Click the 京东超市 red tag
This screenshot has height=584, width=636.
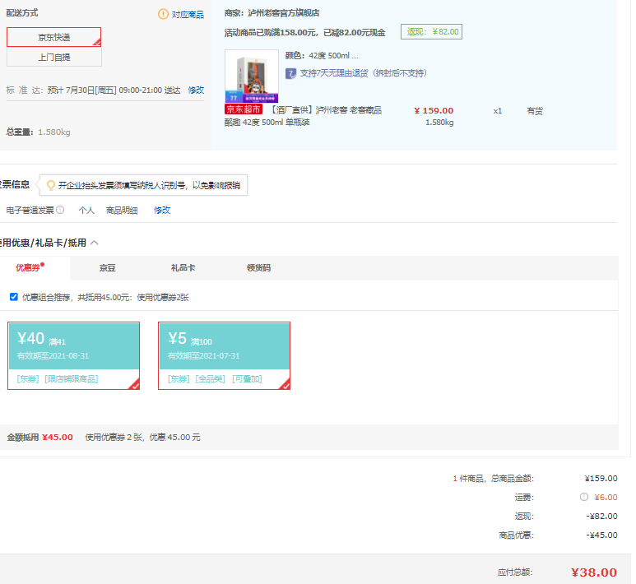tap(244, 109)
